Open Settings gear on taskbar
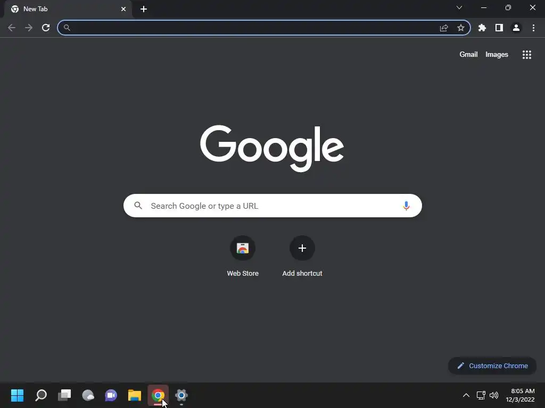This screenshot has height=408, width=545. point(181,395)
